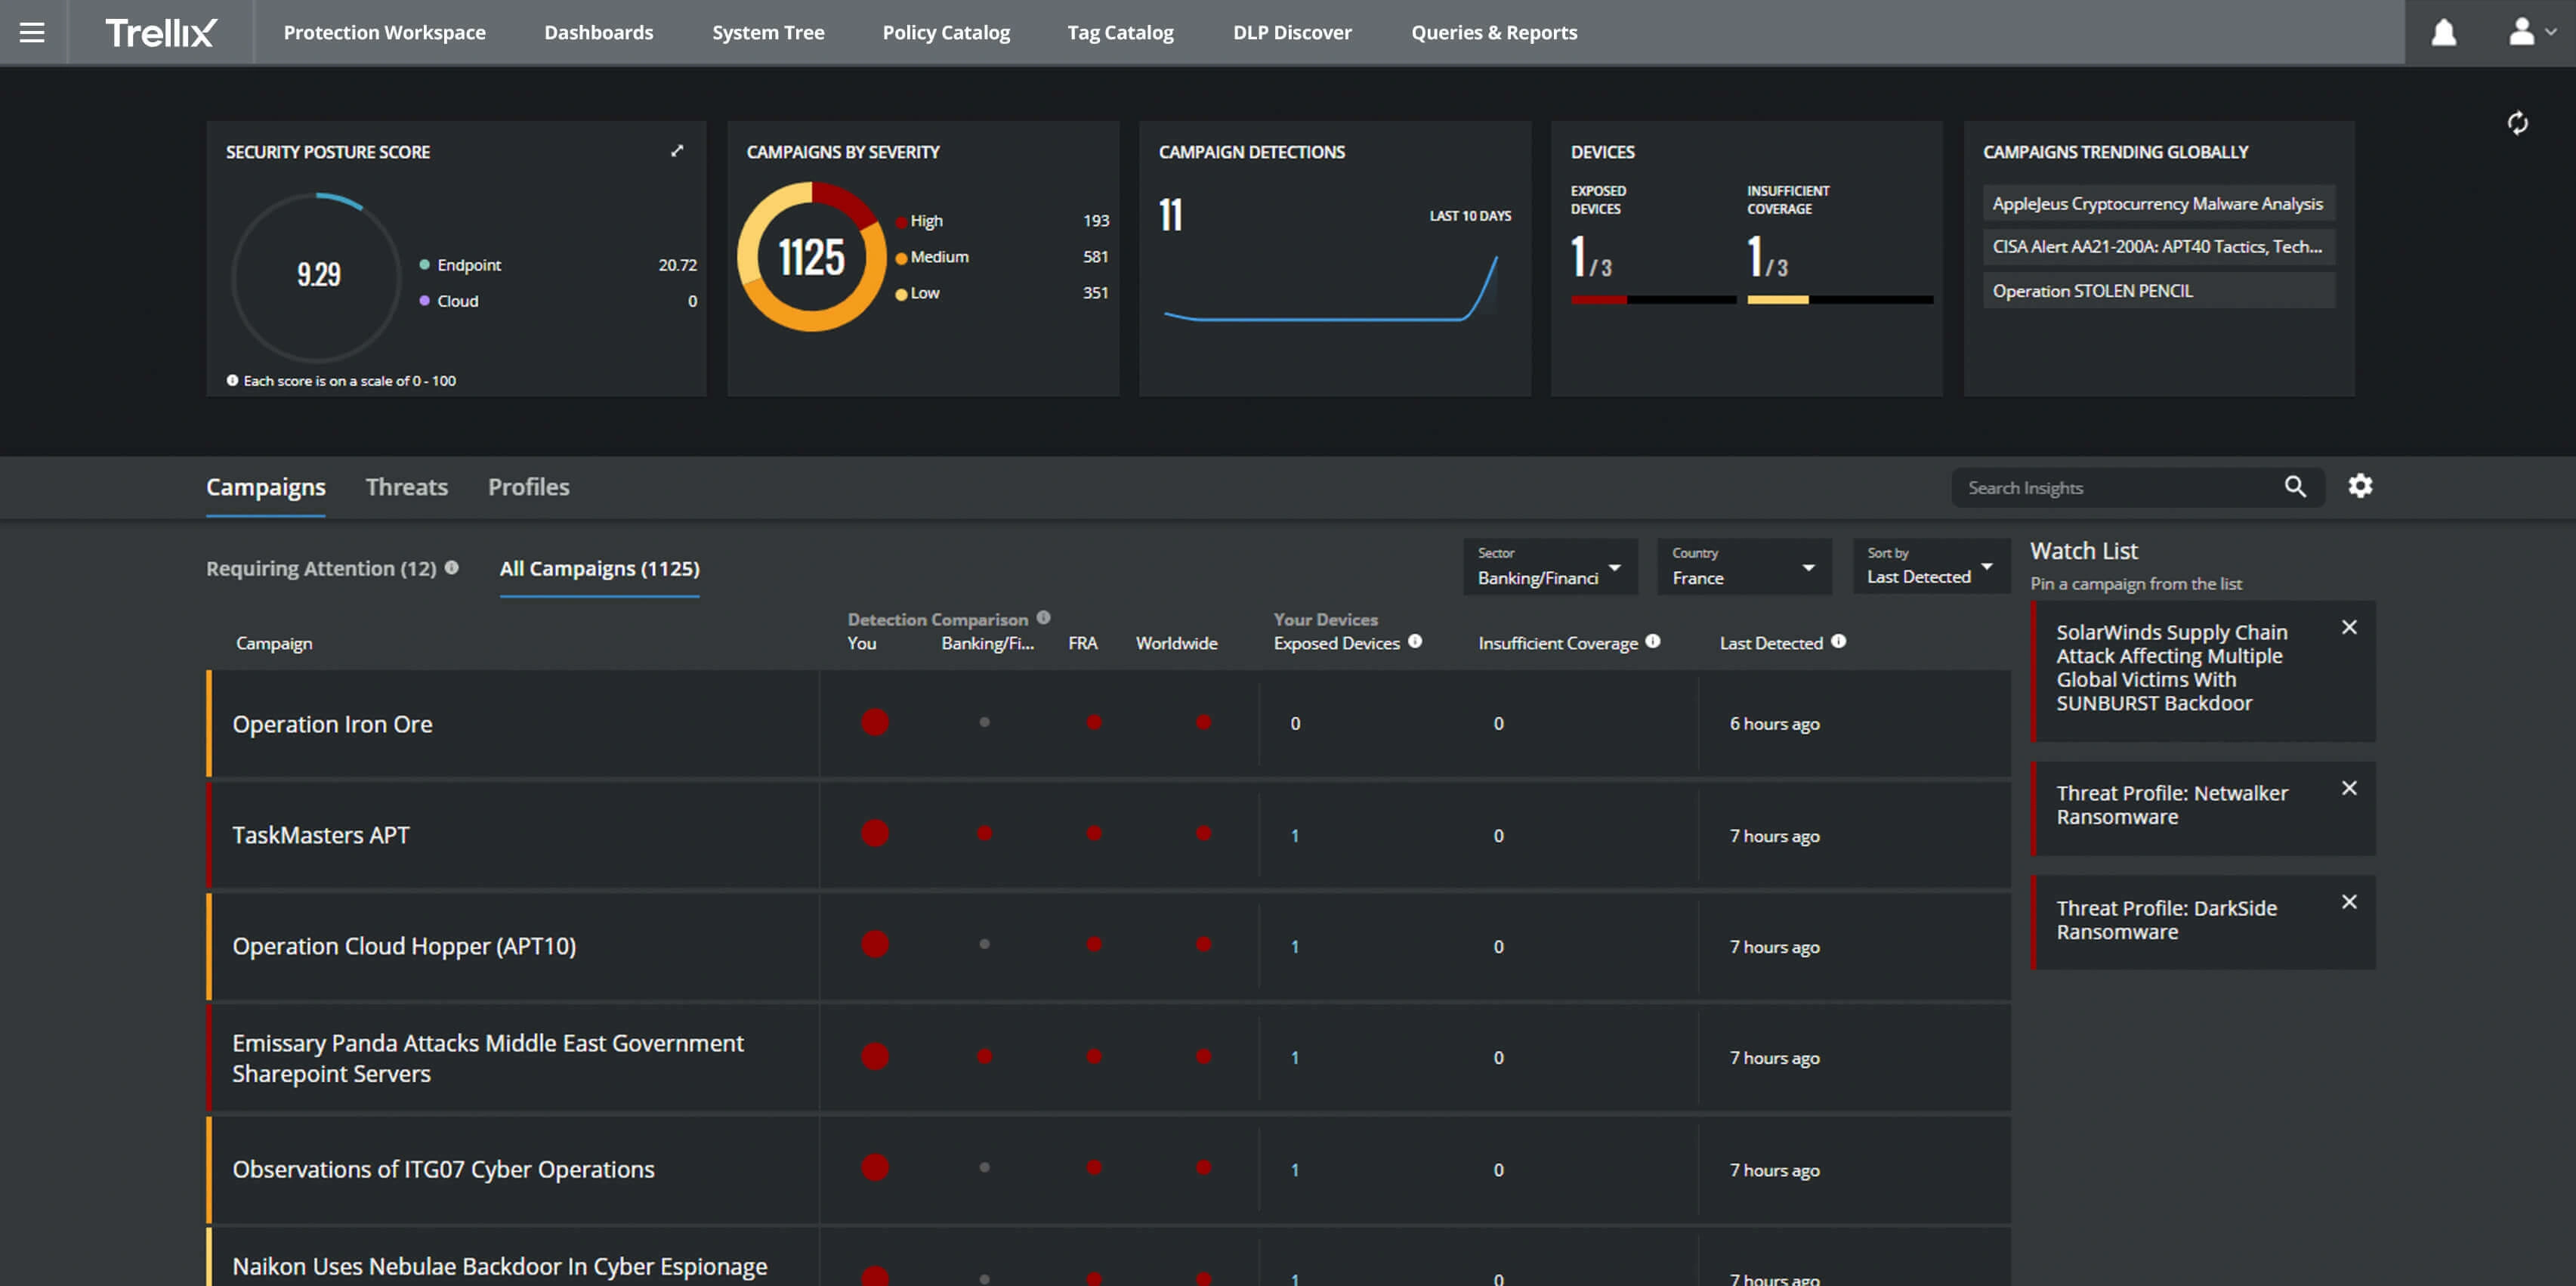Viewport: 2576px width, 1286px height.
Task: Click the notifications bell icon
Action: (x=2443, y=32)
